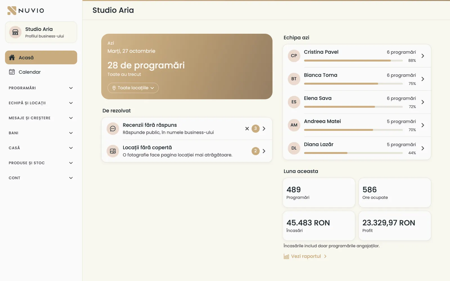Select the Bianca Toma team row
Viewport: 450px width, 281px height.
[x=357, y=79]
